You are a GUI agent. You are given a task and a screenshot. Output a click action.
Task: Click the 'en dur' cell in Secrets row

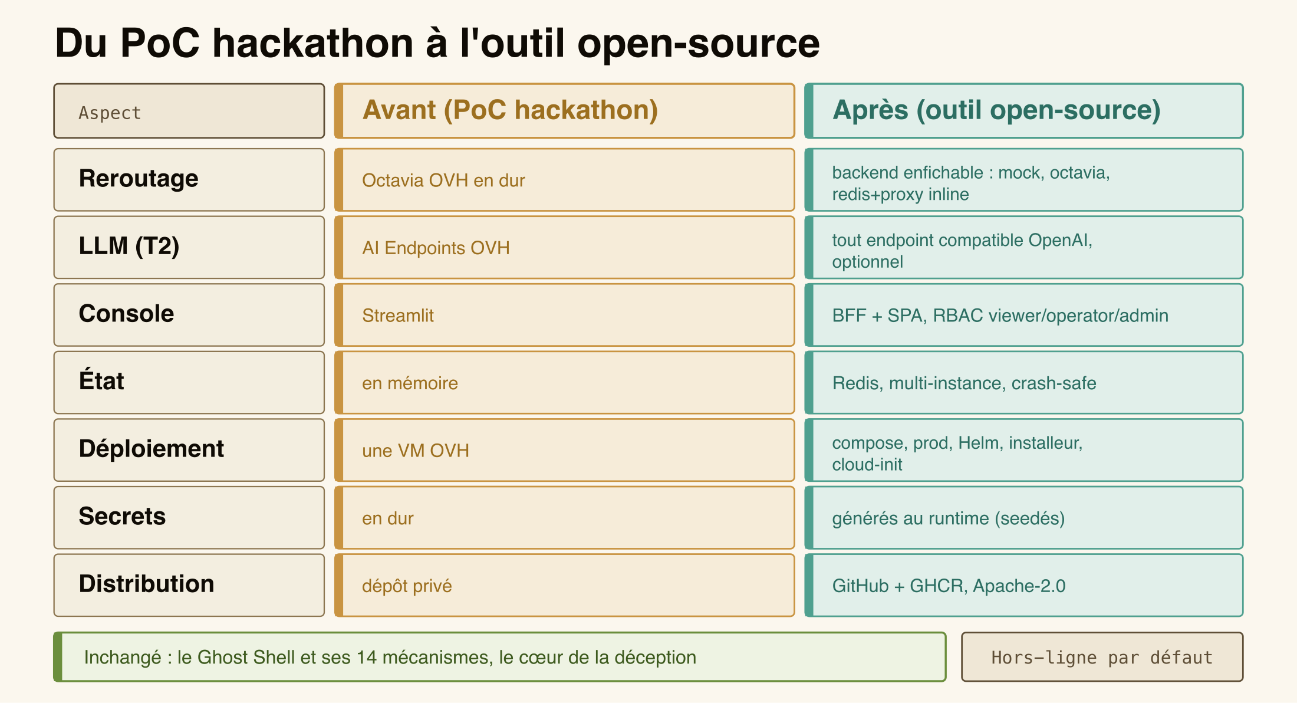pyautogui.click(x=564, y=518)
